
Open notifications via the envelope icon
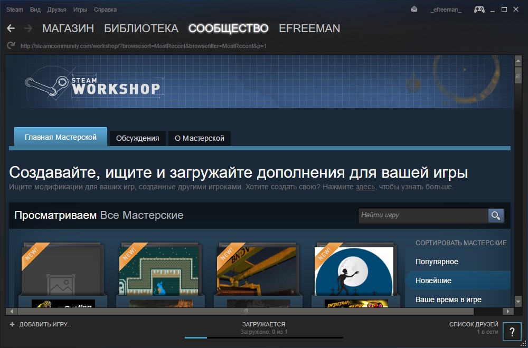click(413, 9)
